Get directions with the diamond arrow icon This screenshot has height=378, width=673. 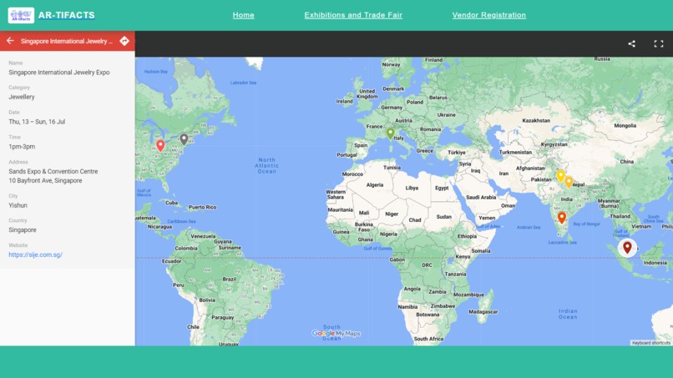tap(124, 41)
